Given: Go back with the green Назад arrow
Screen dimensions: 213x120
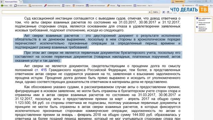Looking at the screenshot, I should pos(4,6).
